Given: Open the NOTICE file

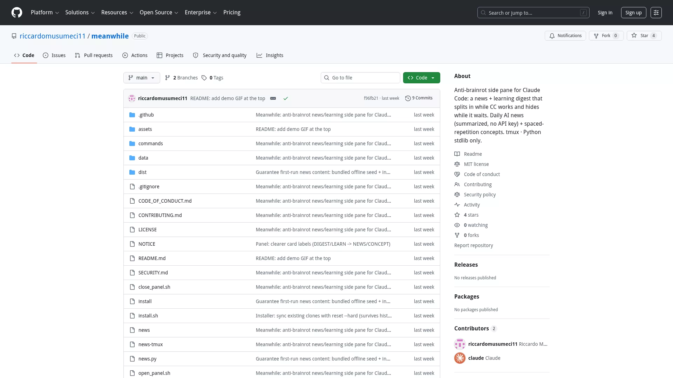Looking at the screenshot, I should pyautogui.click(x=147, y=244).
